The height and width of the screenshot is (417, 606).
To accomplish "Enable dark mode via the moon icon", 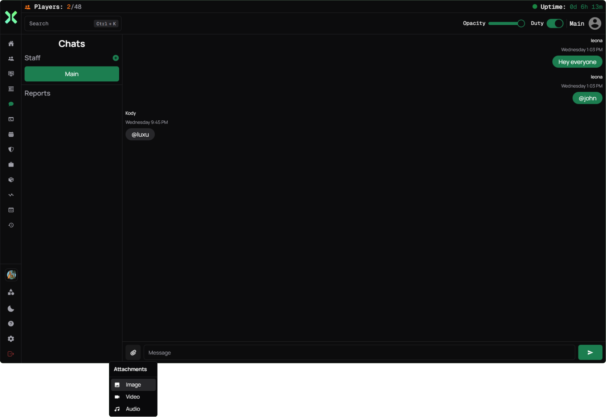I will [11, 309].
